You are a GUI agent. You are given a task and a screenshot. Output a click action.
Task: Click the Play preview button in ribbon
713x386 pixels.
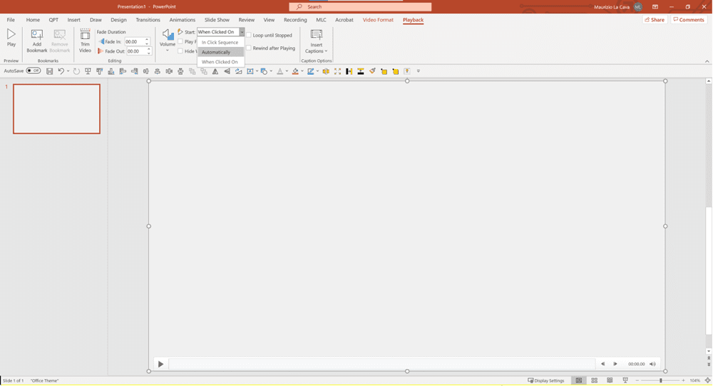click(x=11, y=38)
